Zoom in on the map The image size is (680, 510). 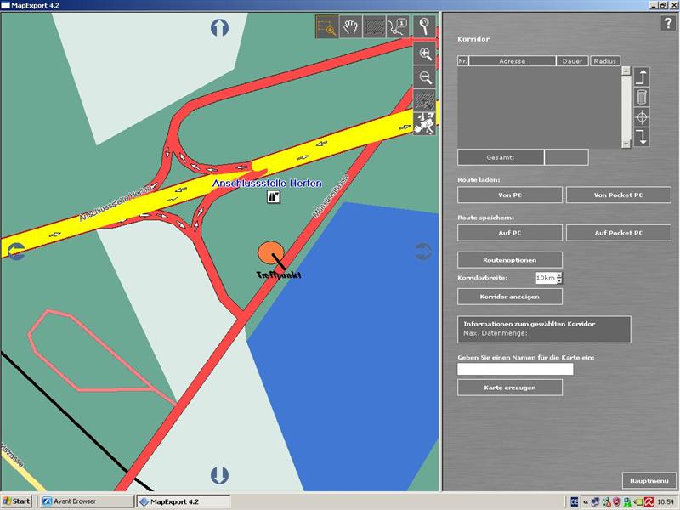coord(425,54)
